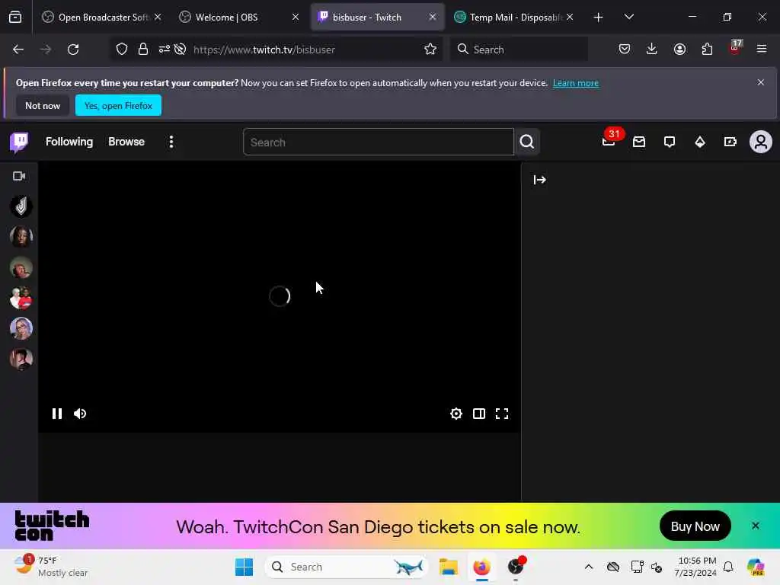Click the Twitch logo home icon
Image resolution: width=780 pixels, height=585 pixels.
click(19, 142)
